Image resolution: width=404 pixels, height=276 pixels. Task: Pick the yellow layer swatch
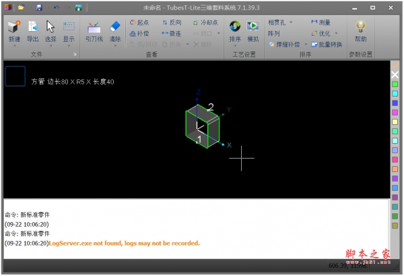[395, 122]
